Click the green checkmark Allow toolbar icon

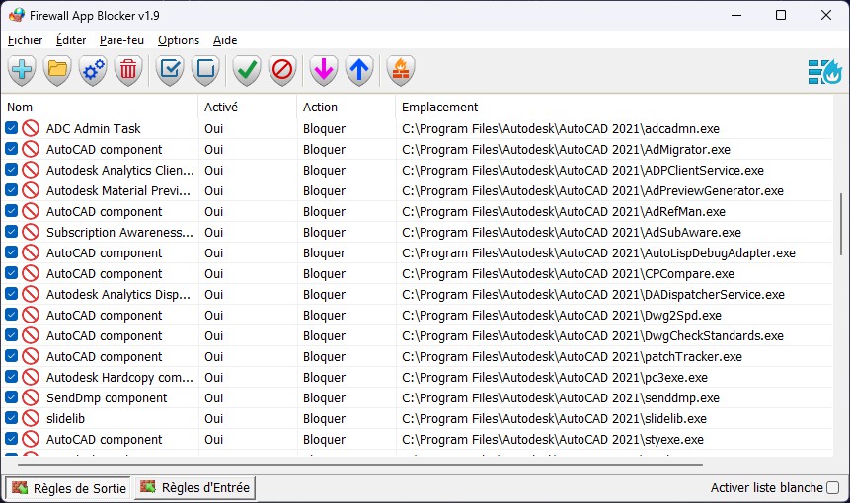coord(247,70)
